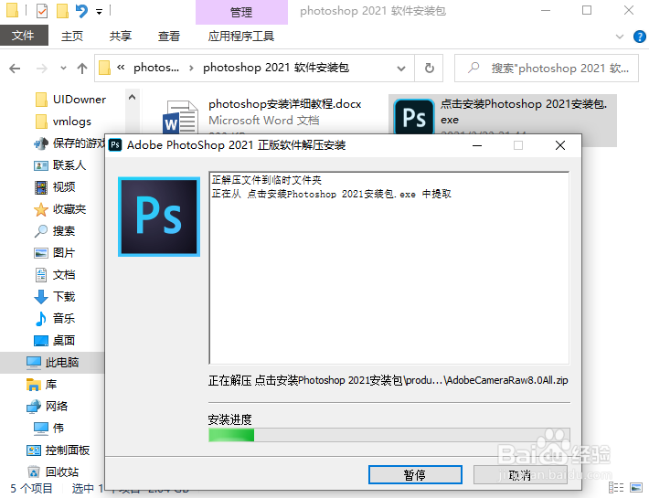Click the back arrow in Explorer
Viewport: 649px width, 498px height.
15,69
